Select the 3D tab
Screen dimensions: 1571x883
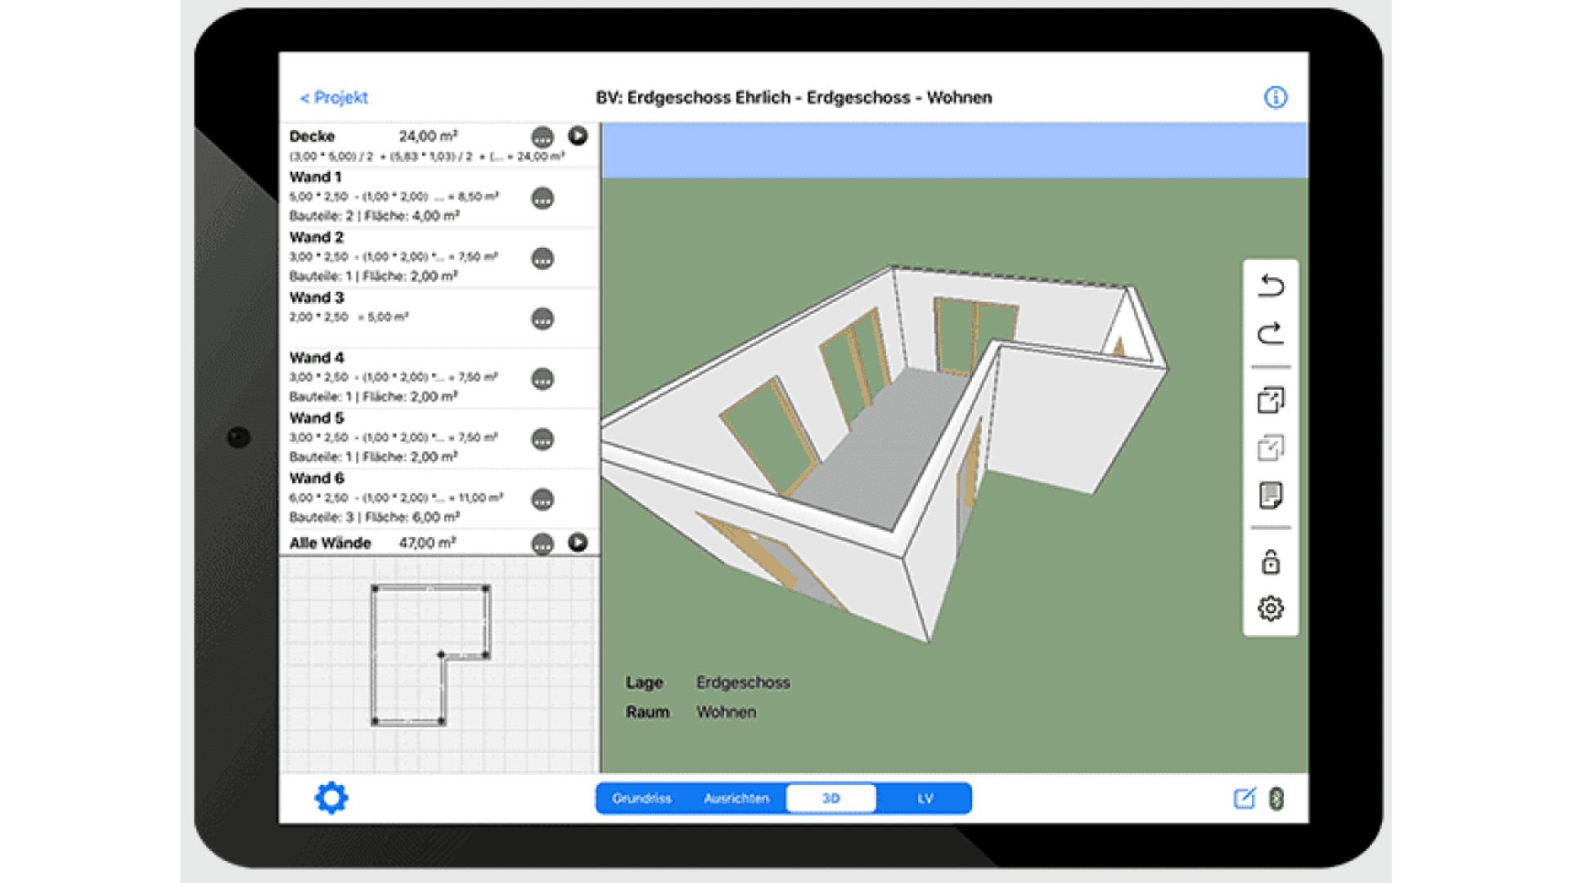pos(831,798)
